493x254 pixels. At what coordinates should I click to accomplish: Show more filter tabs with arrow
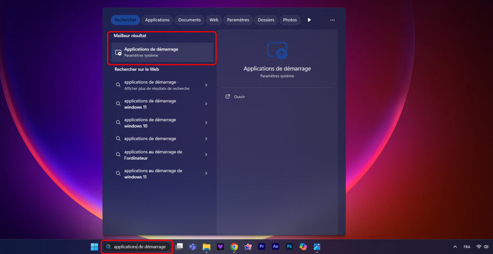pos(310,20)
